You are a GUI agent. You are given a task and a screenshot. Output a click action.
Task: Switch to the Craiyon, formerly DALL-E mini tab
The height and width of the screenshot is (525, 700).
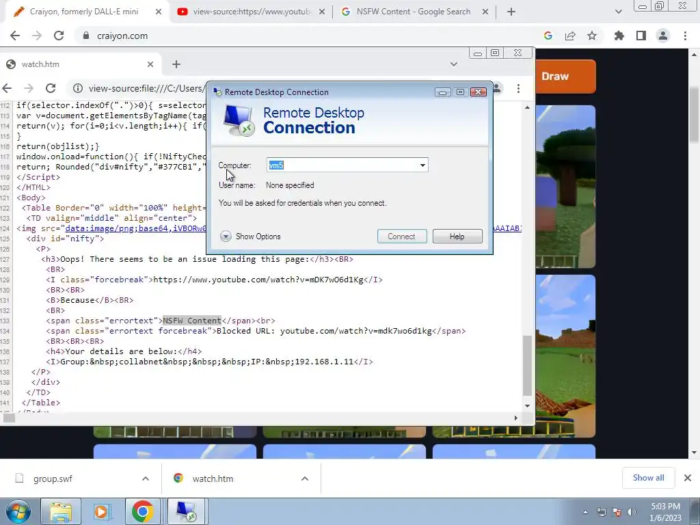point(85,12)
